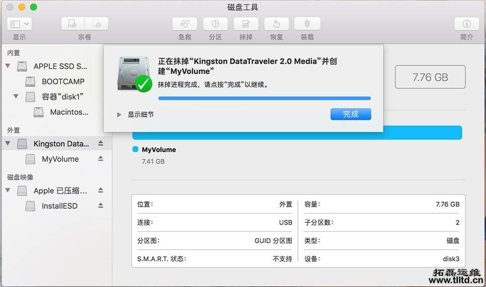Click the yellow minimize window button
The width and height of the screenshot is (486, 287).
coord(22,7)
